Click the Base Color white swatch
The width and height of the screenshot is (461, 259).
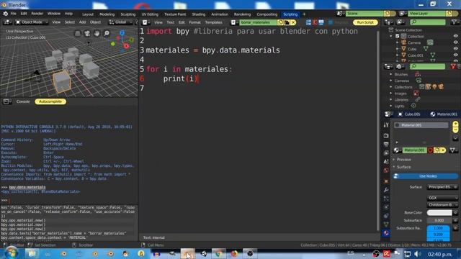tap(439, 213)
